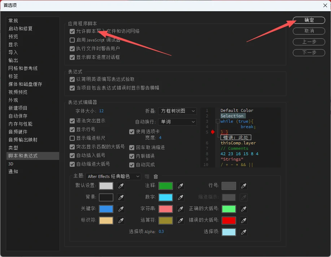Open the 主题 After Effects 经典暗色 dropdown

[x=113, y=177]
